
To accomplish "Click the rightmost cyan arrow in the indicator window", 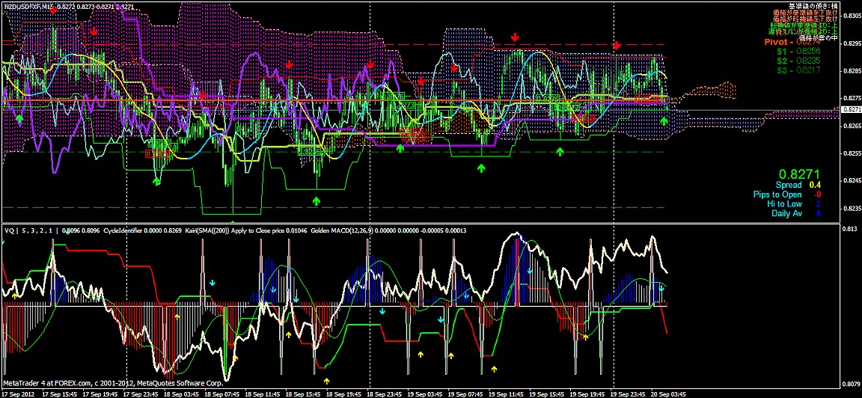I will [661, 288].
